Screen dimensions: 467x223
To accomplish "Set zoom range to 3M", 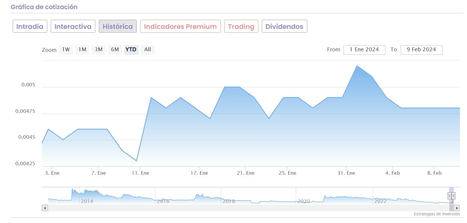I will coord(99,49).
